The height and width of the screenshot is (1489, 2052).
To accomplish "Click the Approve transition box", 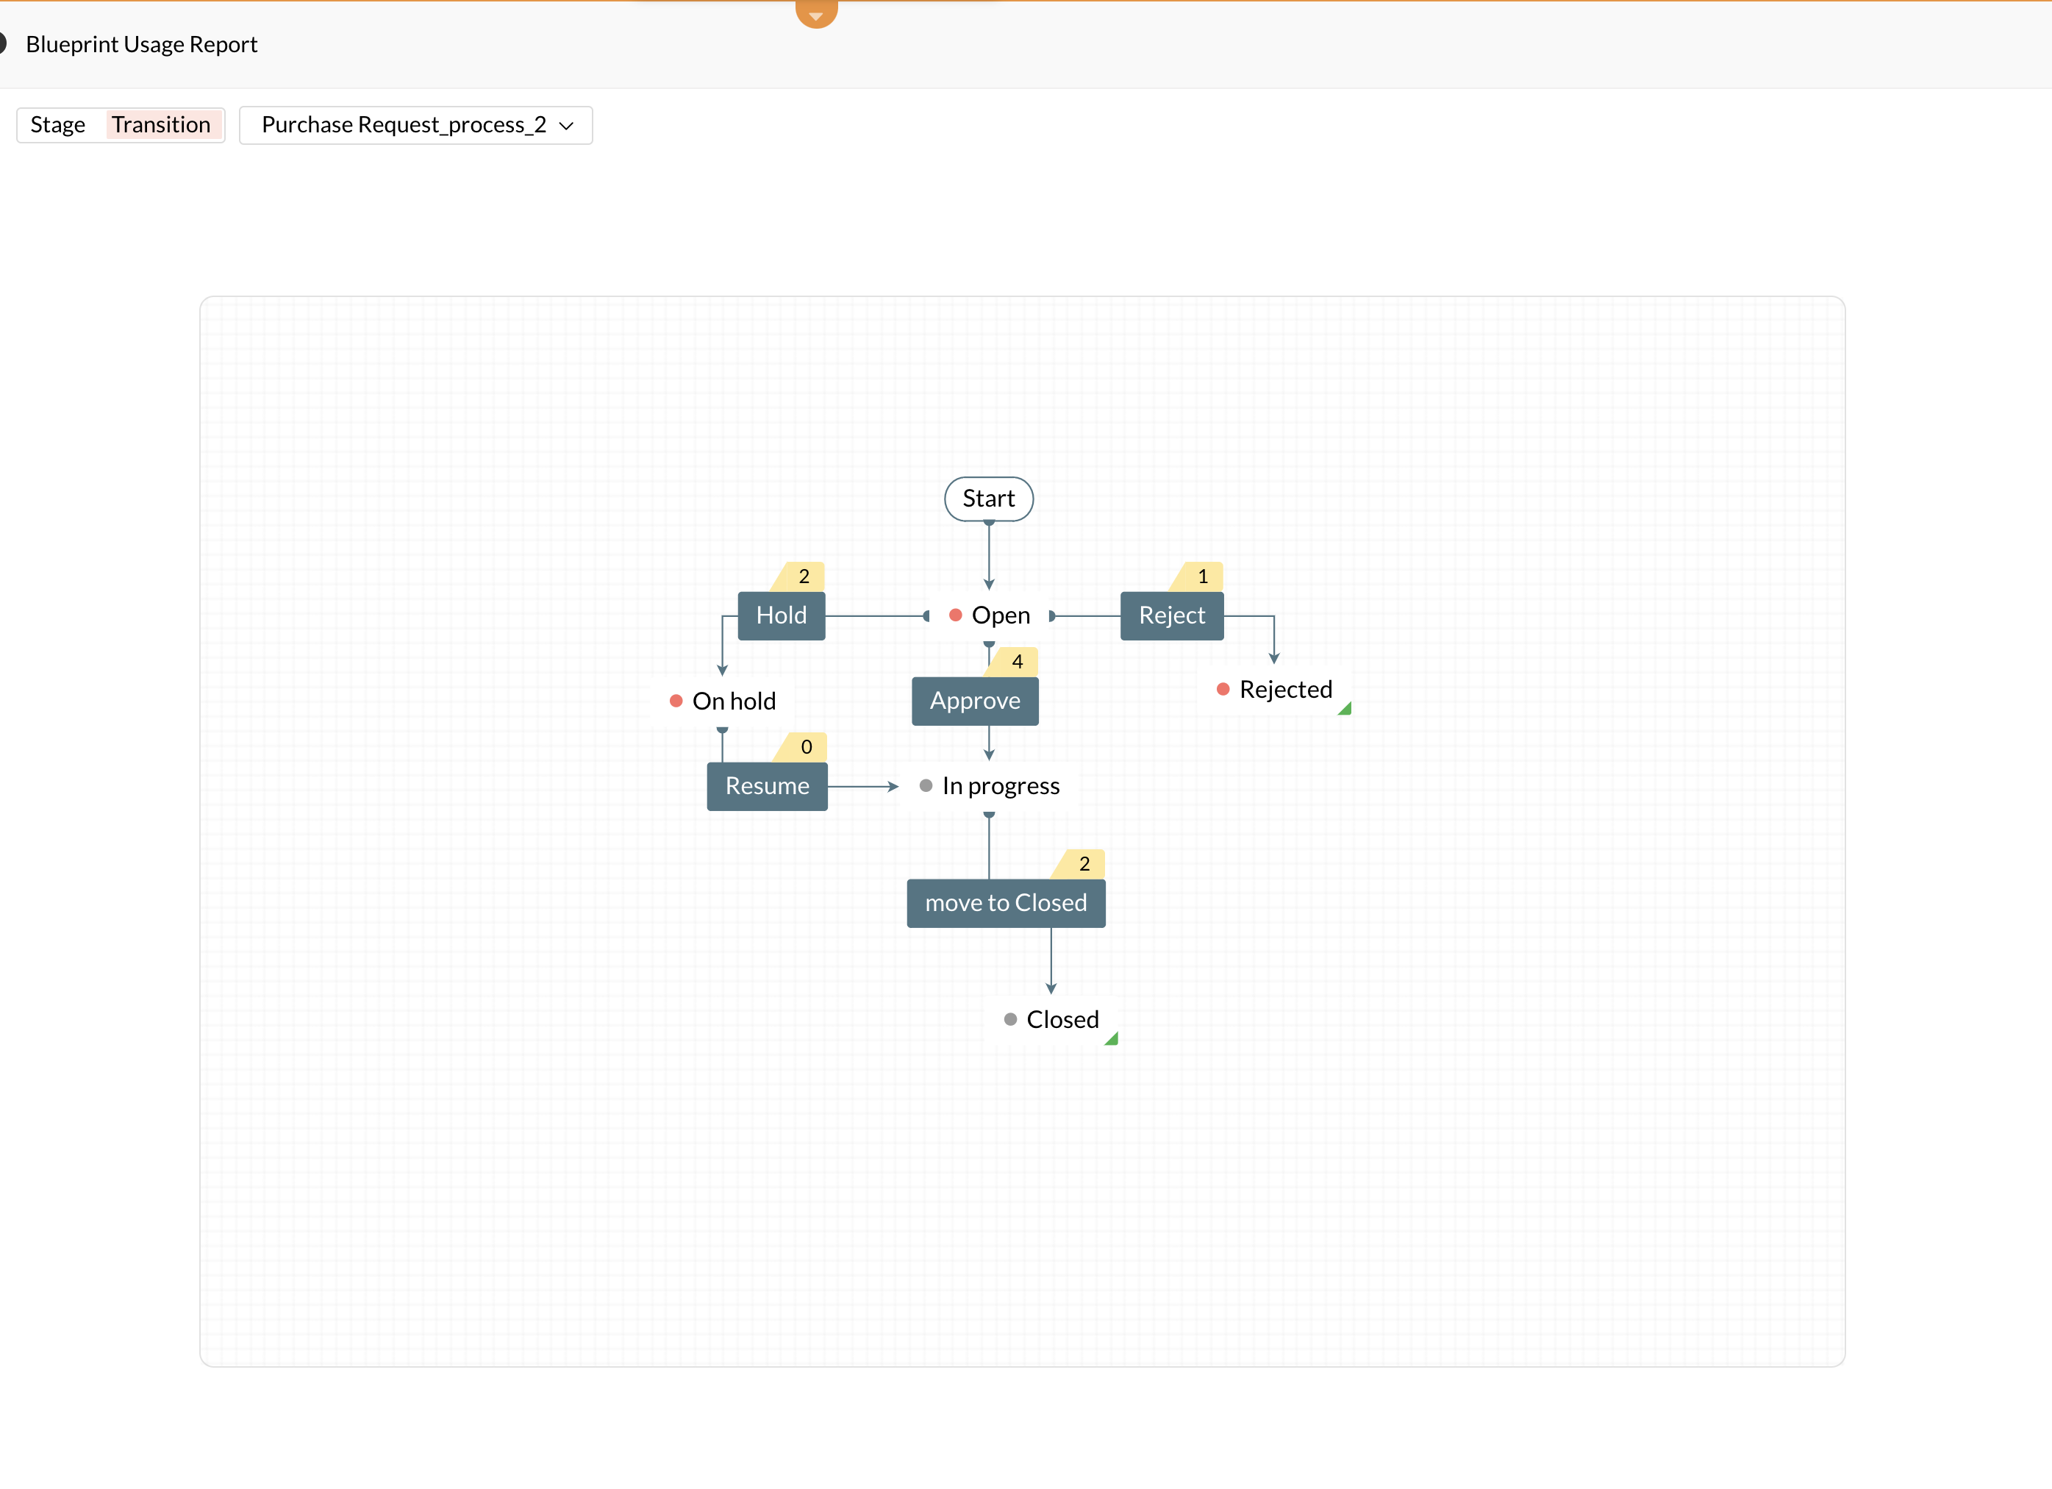I will (974, 701).
